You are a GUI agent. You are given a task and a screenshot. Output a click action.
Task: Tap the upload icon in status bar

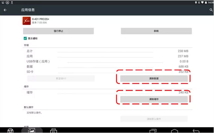click(x=12, y=2)
